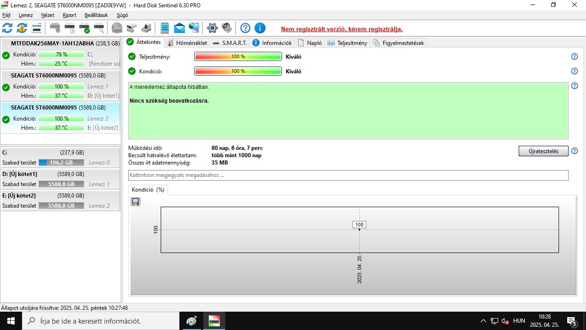Click Hard Disk Sentinel taskbar icon

(214, 321)
